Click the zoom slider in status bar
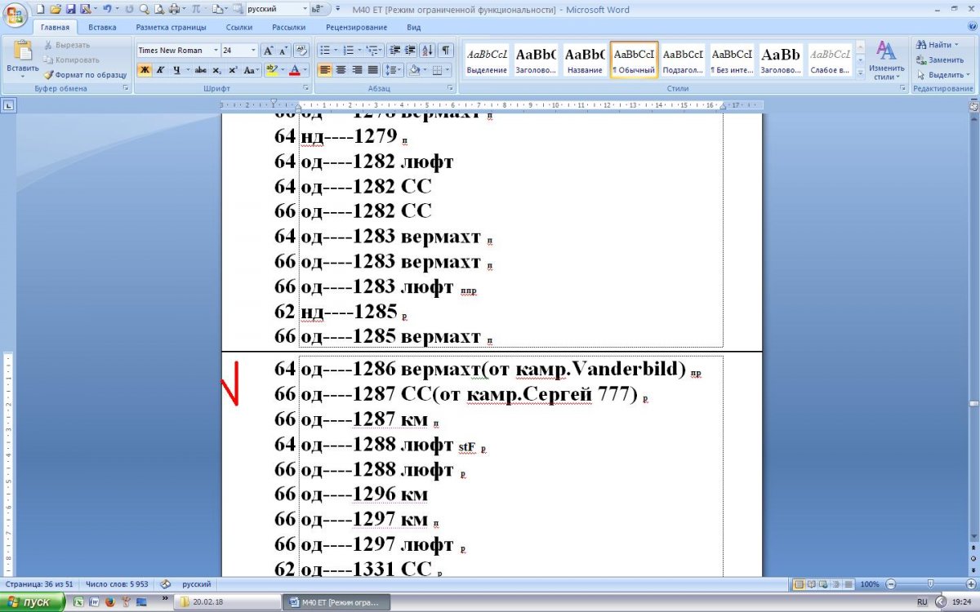The width and height of the screenshot is (980, 612). click(930, 584)
